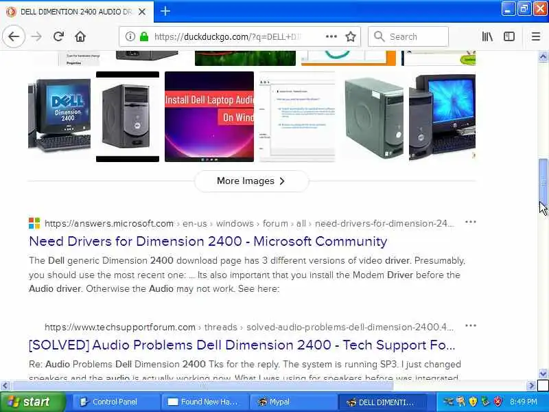Open the Install Dell Laptop Audio image

coord(209,117)
